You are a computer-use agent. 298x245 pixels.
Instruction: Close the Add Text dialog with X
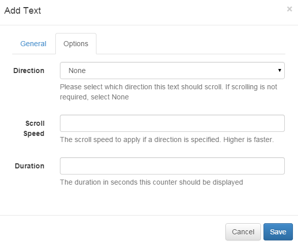289,9
